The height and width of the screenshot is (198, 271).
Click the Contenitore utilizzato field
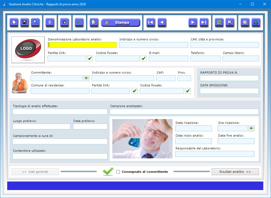[60, 156]
